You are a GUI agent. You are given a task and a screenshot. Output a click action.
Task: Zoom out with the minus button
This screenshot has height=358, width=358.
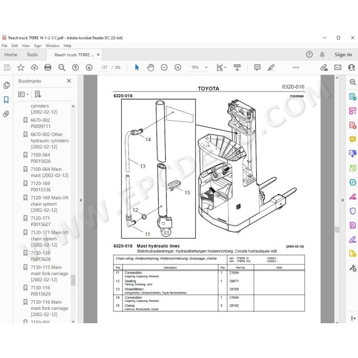point(164,68)
